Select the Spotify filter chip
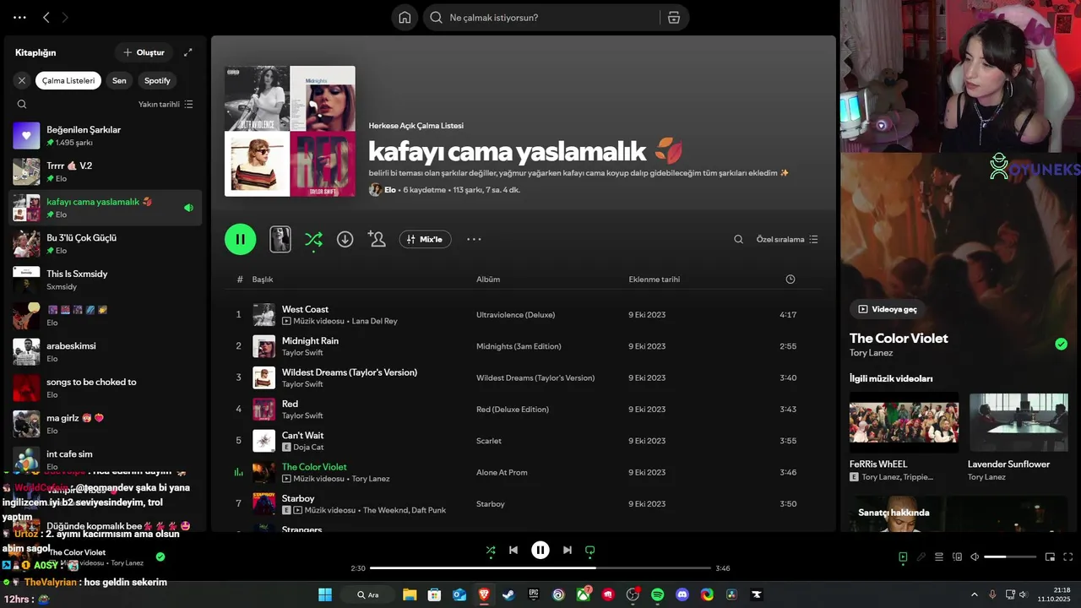The height and width of the screenshot is (608, 1081). [157, 80]
